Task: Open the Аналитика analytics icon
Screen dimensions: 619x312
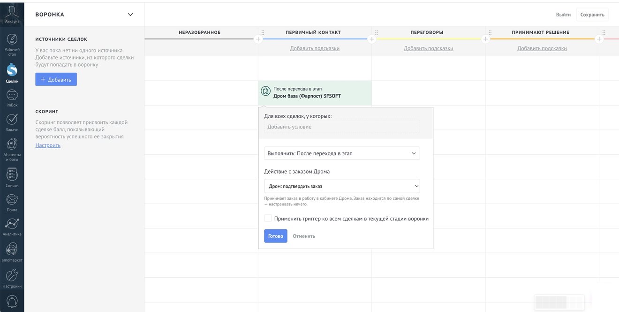Action: click(x=12, y=223)
